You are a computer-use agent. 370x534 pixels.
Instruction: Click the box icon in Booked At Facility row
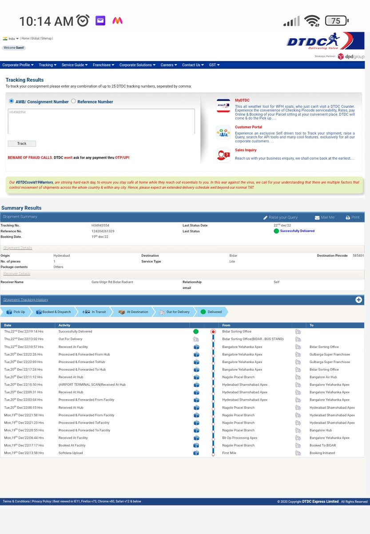(196, 445)
